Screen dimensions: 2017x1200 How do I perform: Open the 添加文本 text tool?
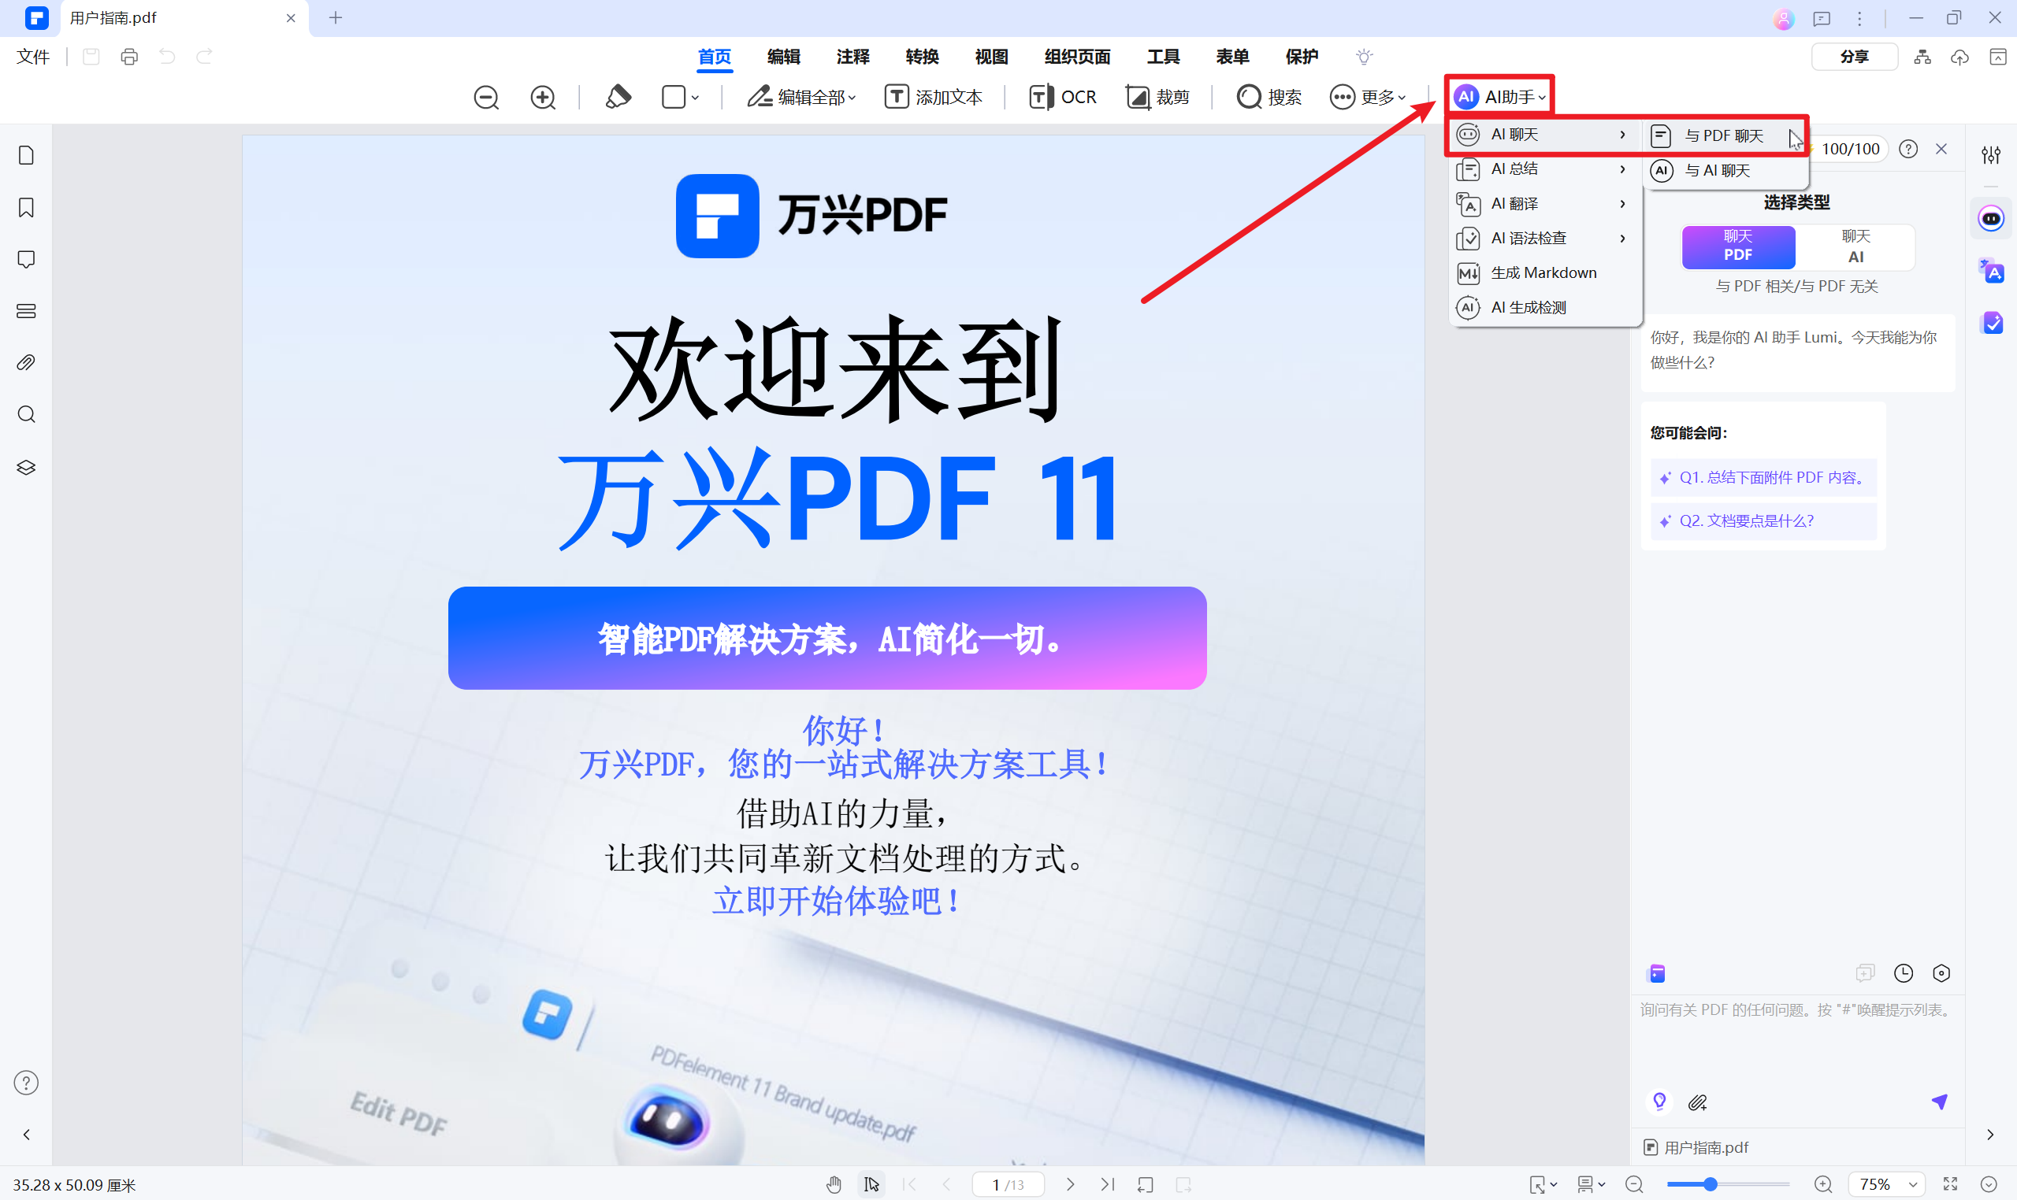point(934,97)
